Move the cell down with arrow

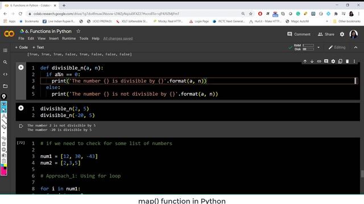[x=312, y=61]
